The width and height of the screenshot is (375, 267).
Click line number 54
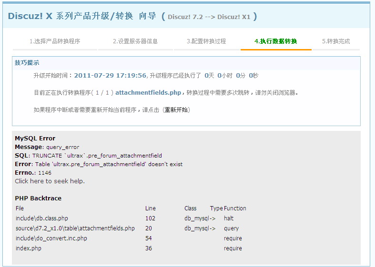[x=149, y=238]
